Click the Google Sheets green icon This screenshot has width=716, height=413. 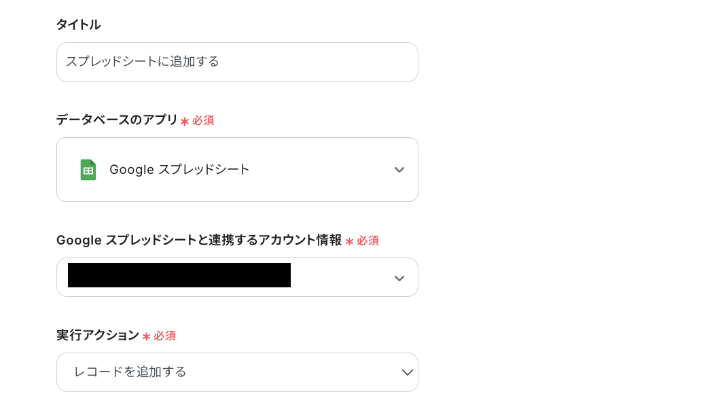88,170
